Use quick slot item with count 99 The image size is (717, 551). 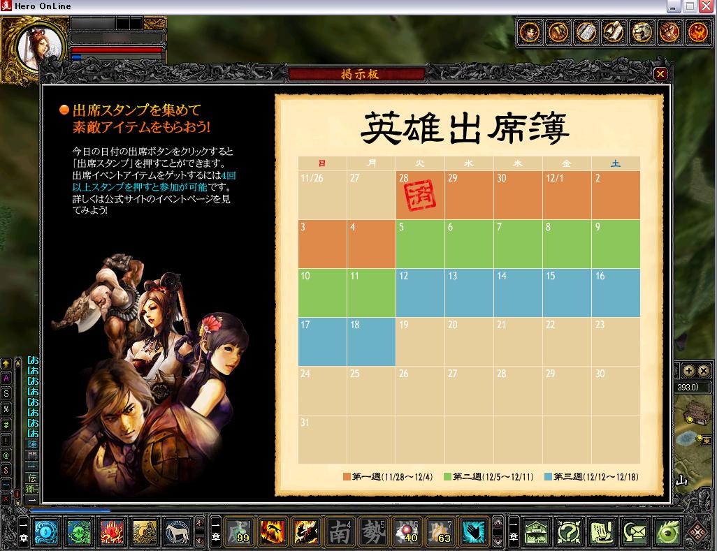point(239,532)
